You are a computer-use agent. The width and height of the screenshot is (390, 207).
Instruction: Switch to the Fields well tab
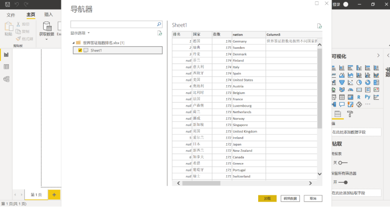pos(337,114)
